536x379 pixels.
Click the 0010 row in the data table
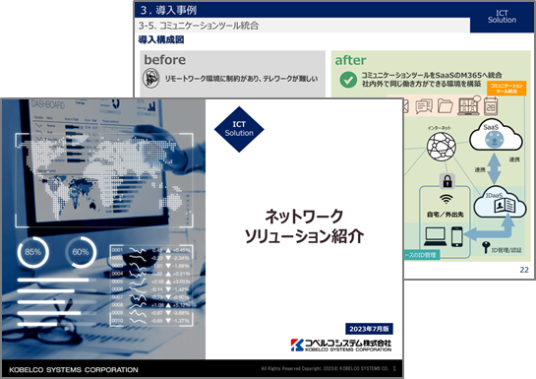point(150,321)
